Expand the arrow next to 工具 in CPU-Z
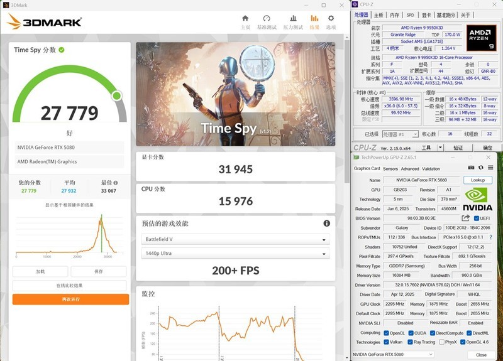 pos(440,148)
